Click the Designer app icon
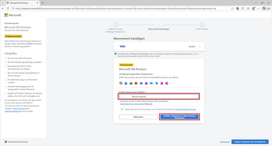 tap(162, 83)
